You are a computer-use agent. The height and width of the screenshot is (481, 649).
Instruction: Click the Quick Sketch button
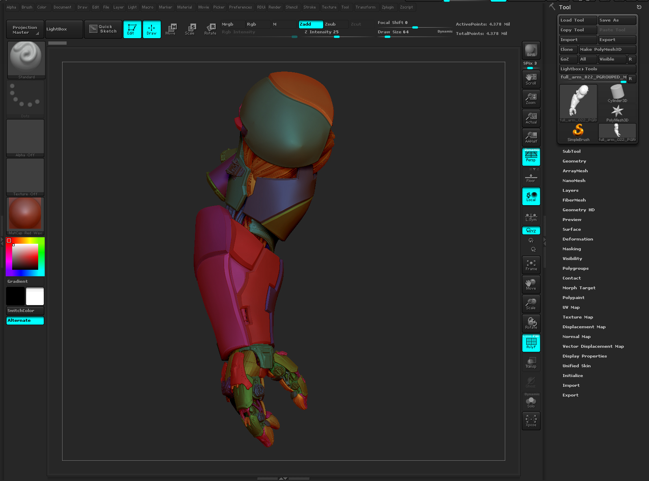click(103, 29)
